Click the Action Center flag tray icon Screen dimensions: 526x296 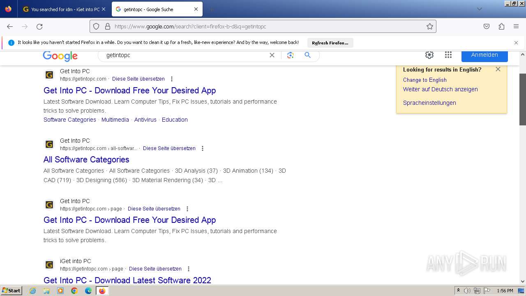(487, 291)
